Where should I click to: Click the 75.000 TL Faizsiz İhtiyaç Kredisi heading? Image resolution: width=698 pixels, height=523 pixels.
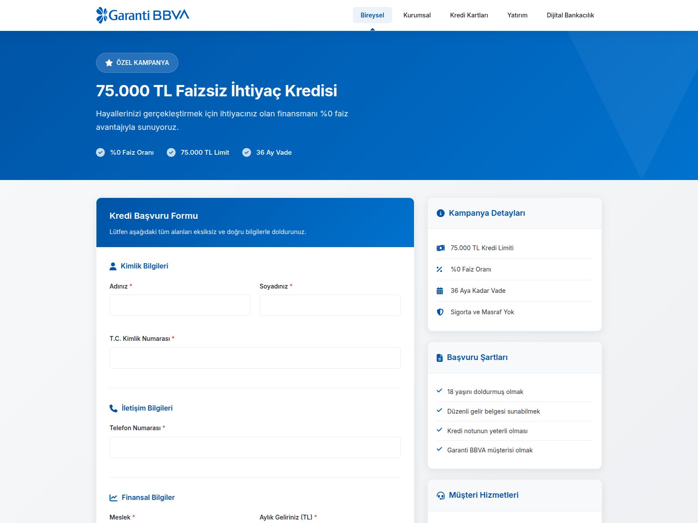point(216,91)
